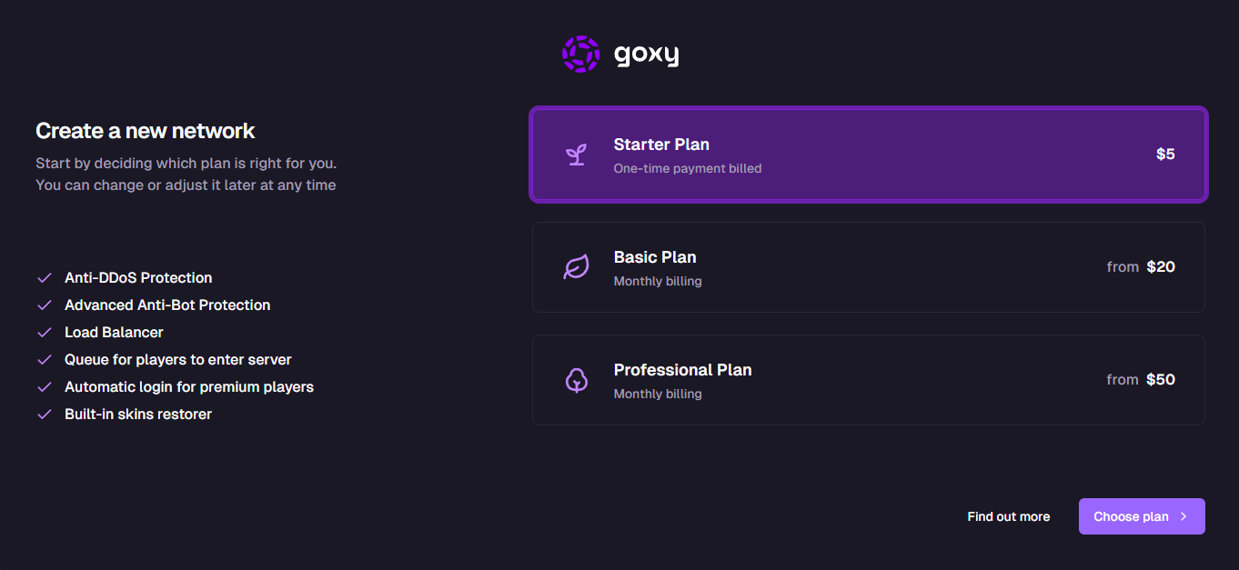Click the checkmark beside Load Balancer
1239x570 pixels.
click(x=44, y=332)
